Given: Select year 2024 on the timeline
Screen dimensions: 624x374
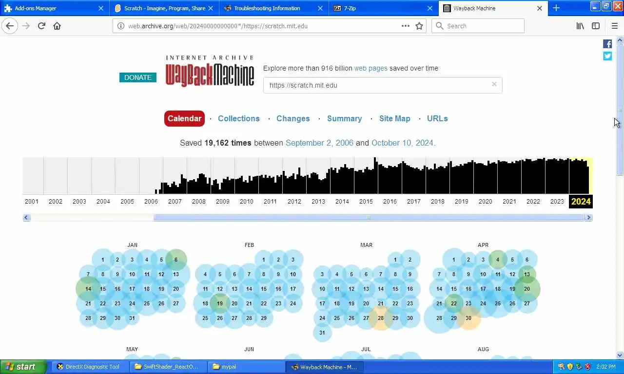Looking at the screenshot, I should pyautogui.click(x=581, y=201).
